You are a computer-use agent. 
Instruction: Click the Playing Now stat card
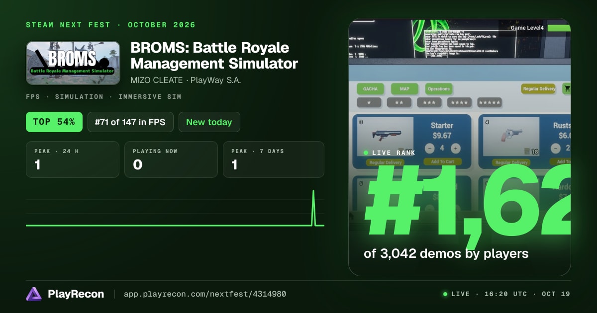171,159
